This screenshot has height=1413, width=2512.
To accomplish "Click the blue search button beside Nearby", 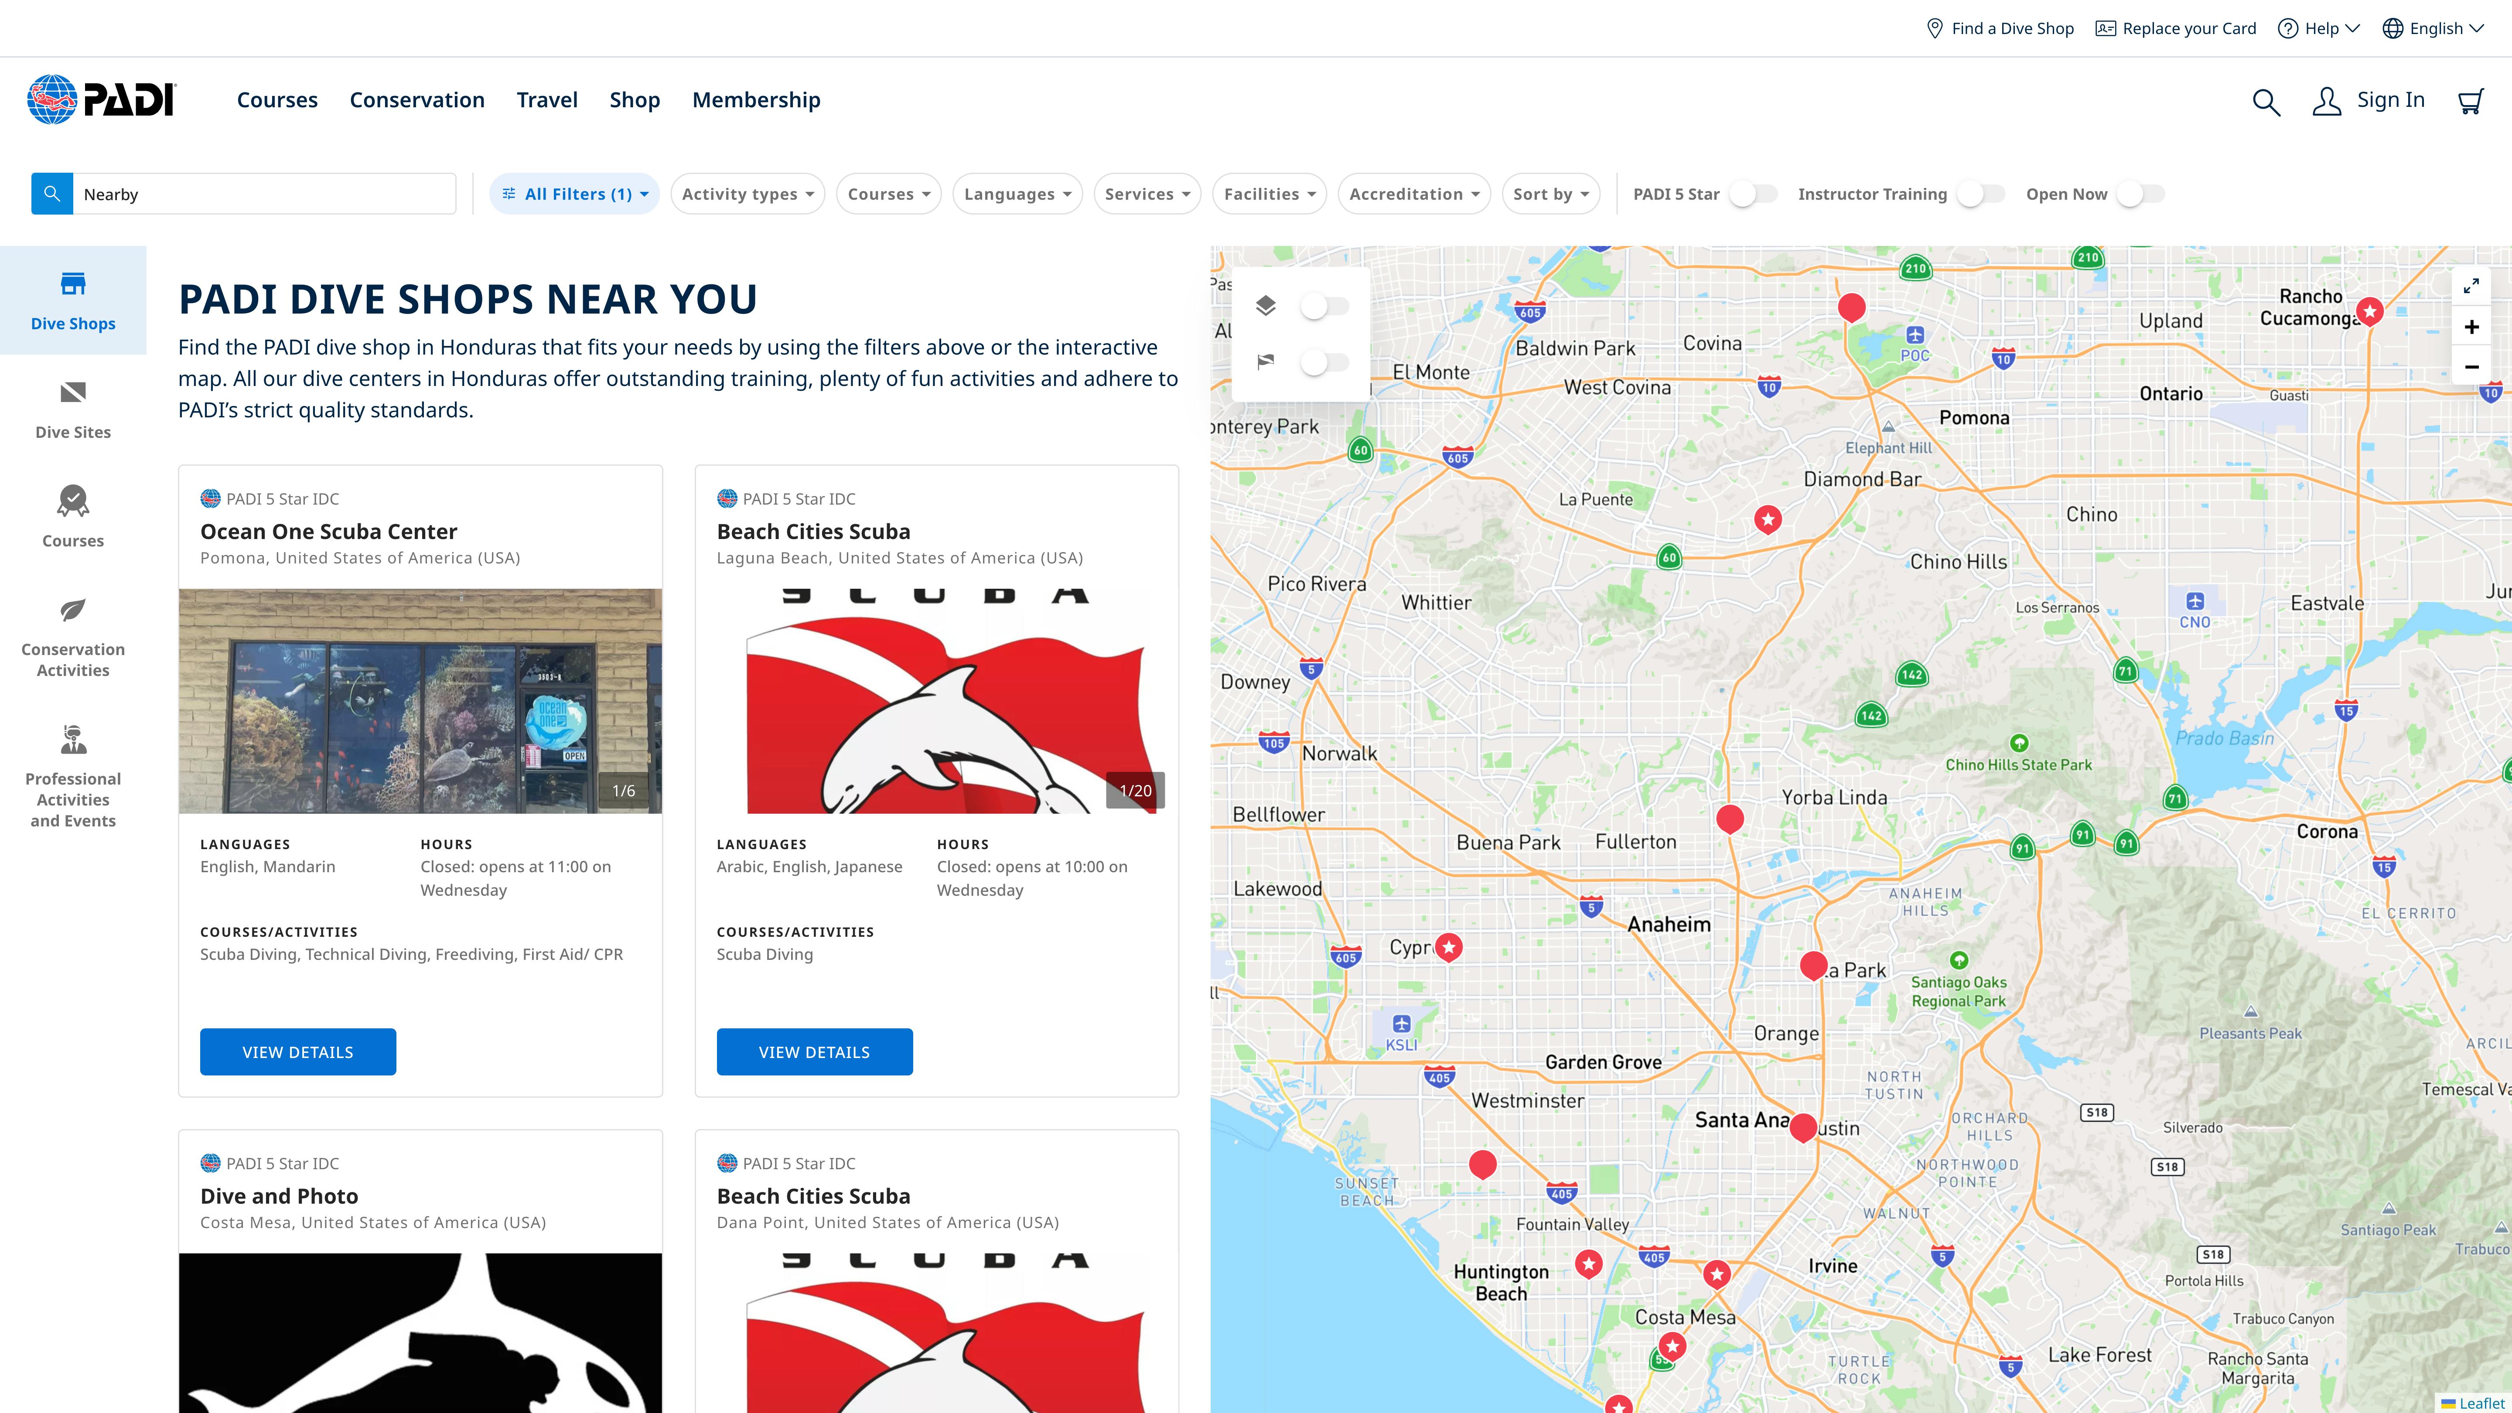I will [x=52, y=194].
